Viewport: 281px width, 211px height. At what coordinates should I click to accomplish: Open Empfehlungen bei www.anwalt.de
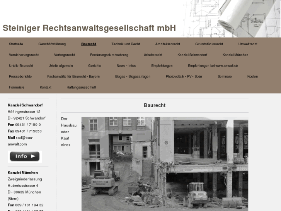click(213, 66)
